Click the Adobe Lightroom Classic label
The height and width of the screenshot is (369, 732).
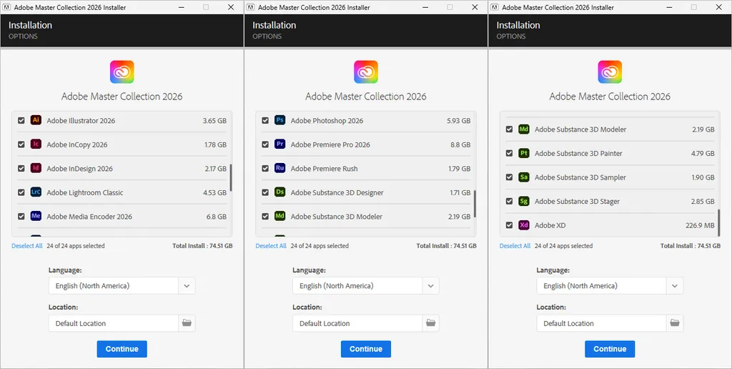[x=85, y=192]
